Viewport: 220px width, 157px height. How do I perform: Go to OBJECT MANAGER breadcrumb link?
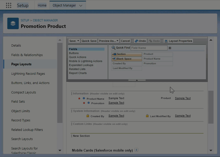pyautogui.click(x=45, y=20)
